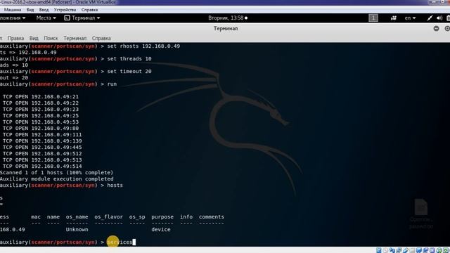Open the terminal Справка menu
This screenshot has height=253, width=450.
(101, 38)
